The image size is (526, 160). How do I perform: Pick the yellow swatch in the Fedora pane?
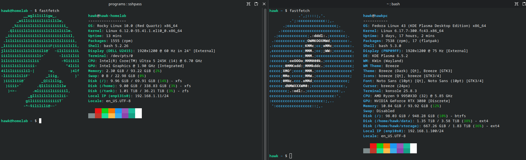(x=387, y=151)
